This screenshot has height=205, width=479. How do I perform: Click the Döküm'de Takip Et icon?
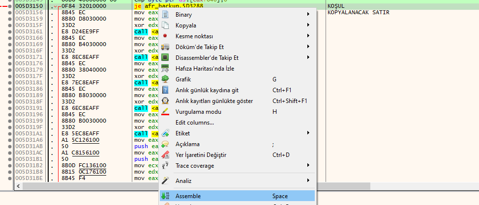click(165, 47)
